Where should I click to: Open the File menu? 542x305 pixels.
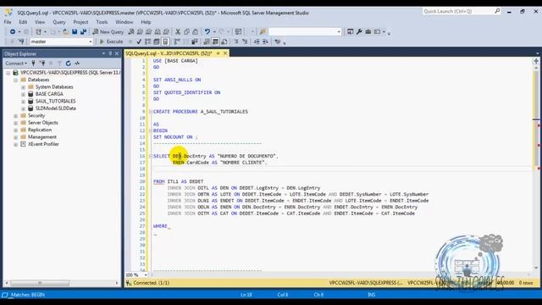(8, 22)
